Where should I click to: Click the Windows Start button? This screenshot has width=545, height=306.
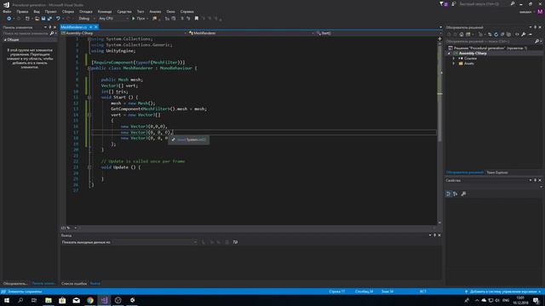(7, 300)
